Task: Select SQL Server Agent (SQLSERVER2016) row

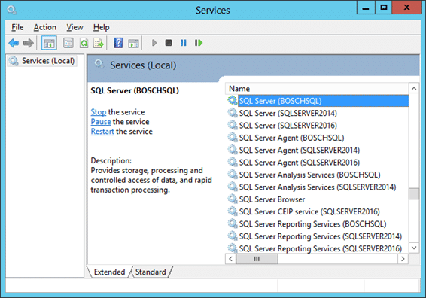Action: pyautogui.click(x=318, y=163)
